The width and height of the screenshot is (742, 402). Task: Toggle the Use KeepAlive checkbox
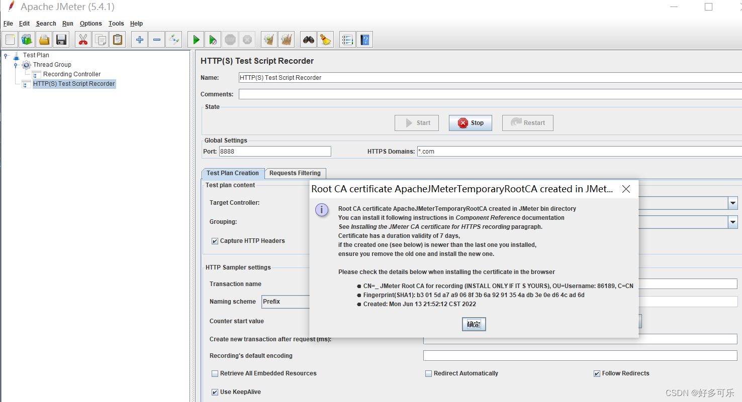[215, 392]
